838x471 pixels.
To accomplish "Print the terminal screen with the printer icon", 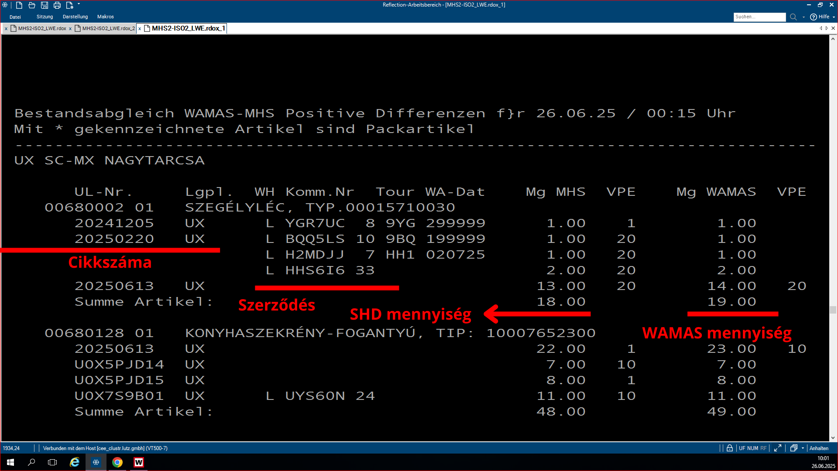I will [x=57, y=5].
